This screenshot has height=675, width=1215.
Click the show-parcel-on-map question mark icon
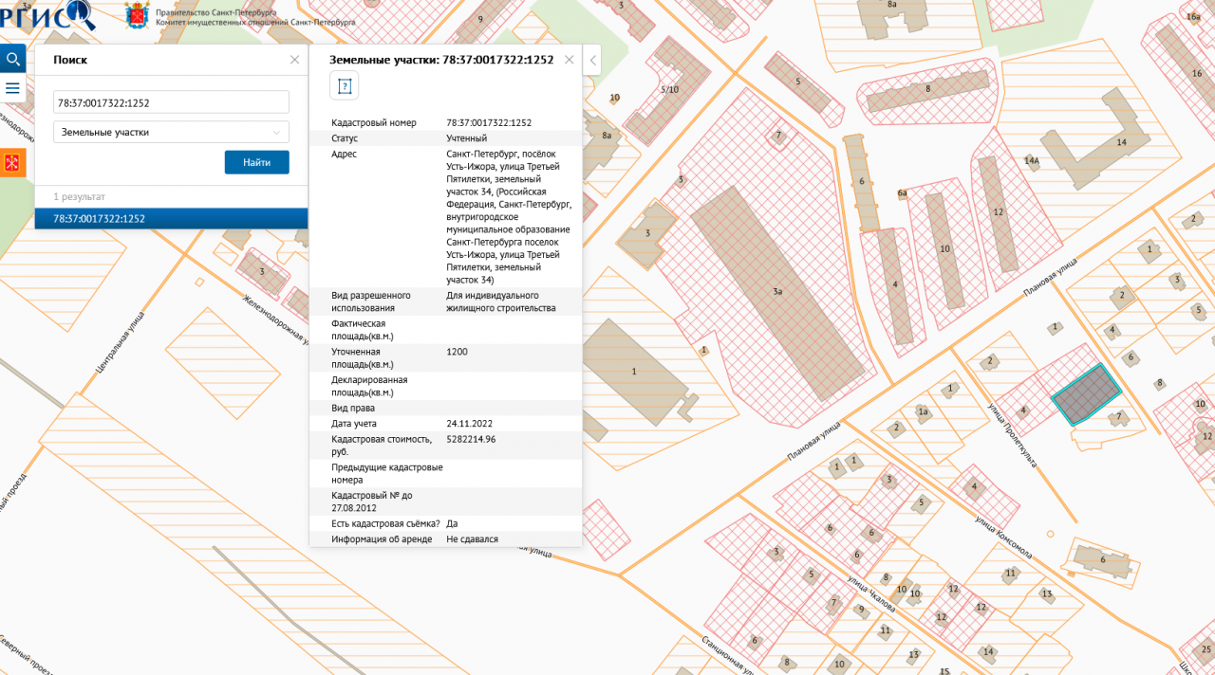pos(344,87)
